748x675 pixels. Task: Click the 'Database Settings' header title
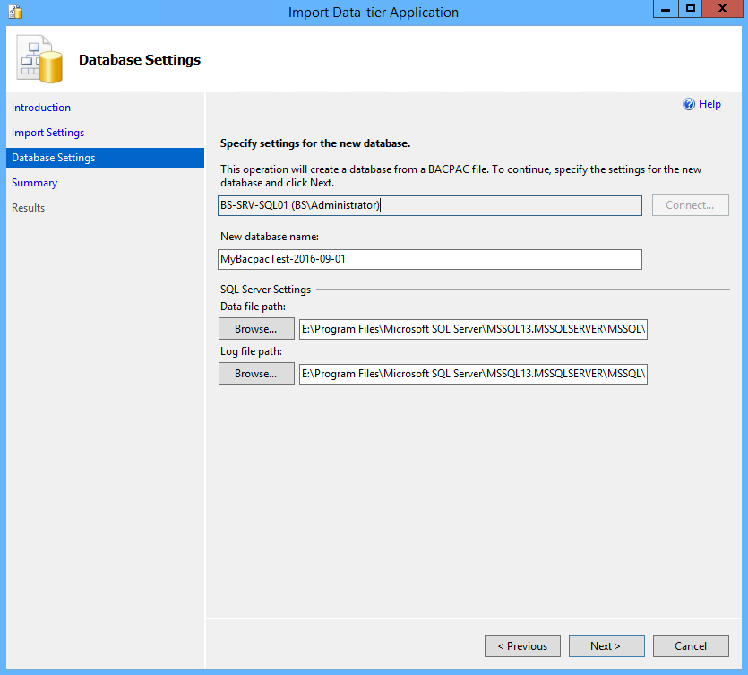(x=140, y=60)
